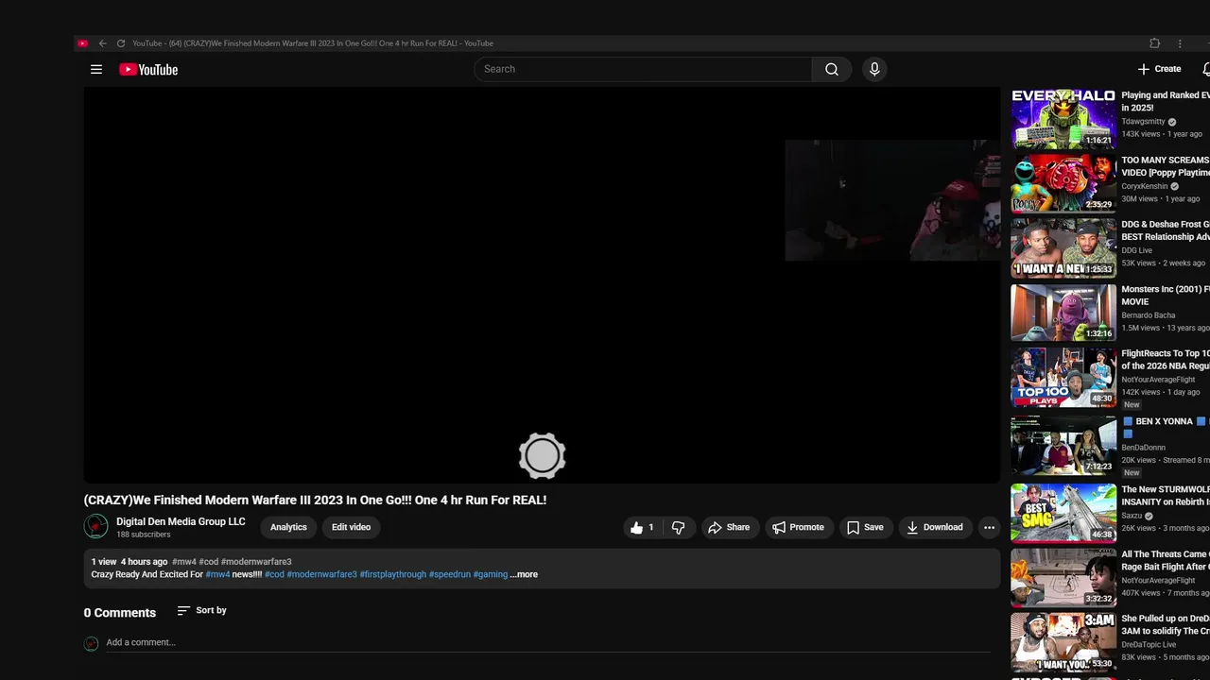
Task: Click Edit video button
Action: pyautogui.click(x=351, y=527)
